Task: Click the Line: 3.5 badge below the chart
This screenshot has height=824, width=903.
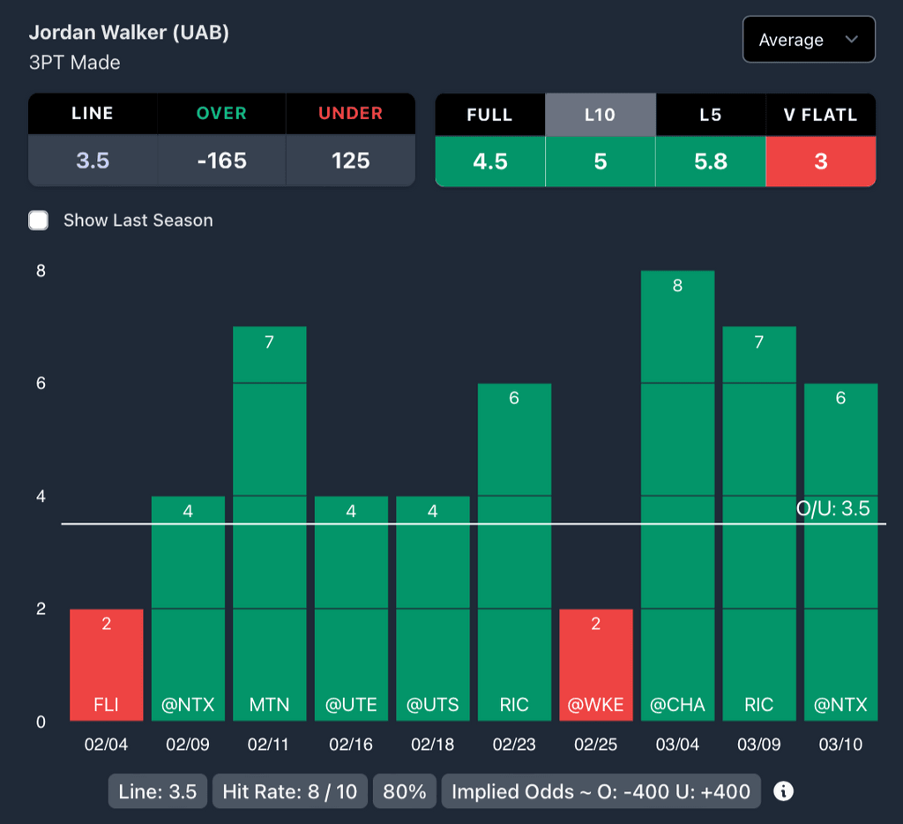Action: click(x=157, y=791)
